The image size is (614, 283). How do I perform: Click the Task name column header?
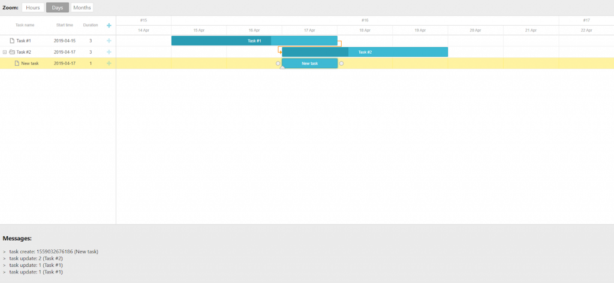coord(25,25)
